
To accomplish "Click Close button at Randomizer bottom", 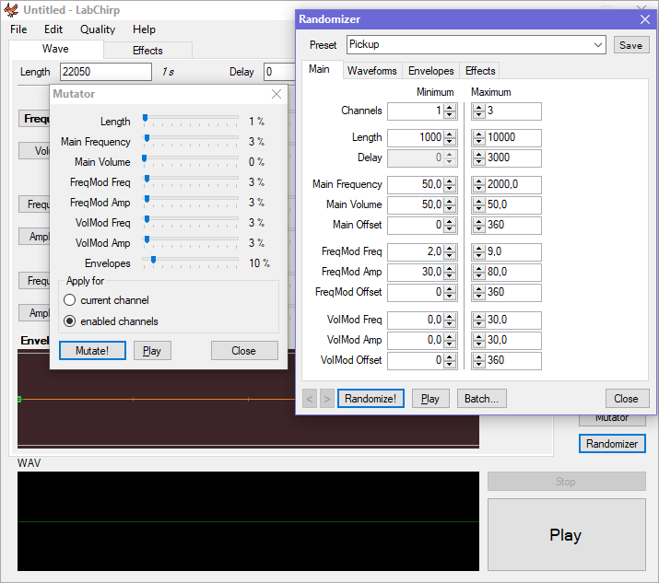I will coord(627,399).
